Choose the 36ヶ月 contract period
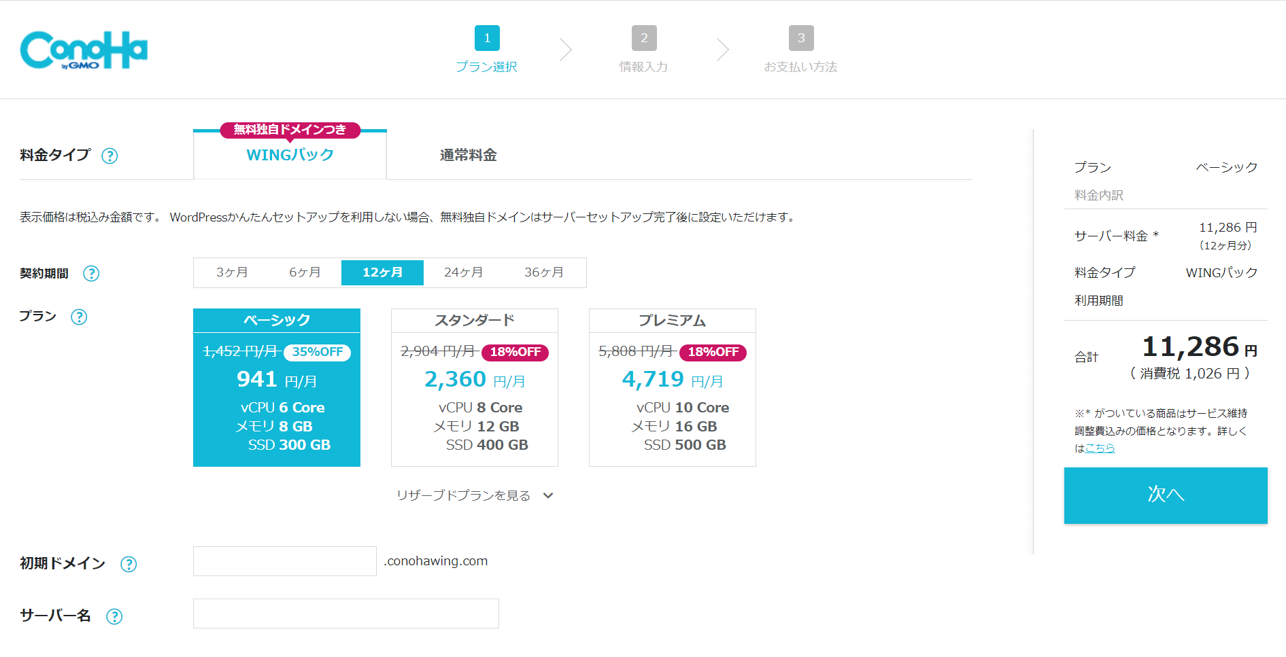Screen dimensions: 1286x657 point(543,272)
